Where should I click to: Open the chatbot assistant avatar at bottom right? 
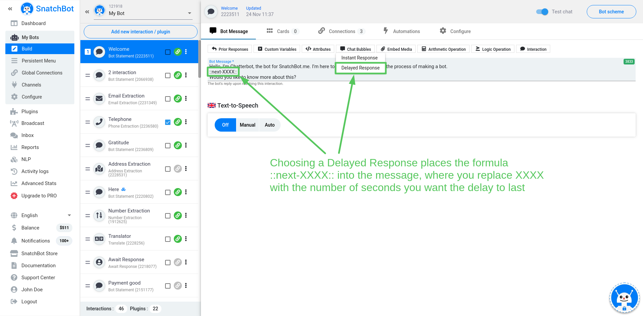click(x=624, y=298)
